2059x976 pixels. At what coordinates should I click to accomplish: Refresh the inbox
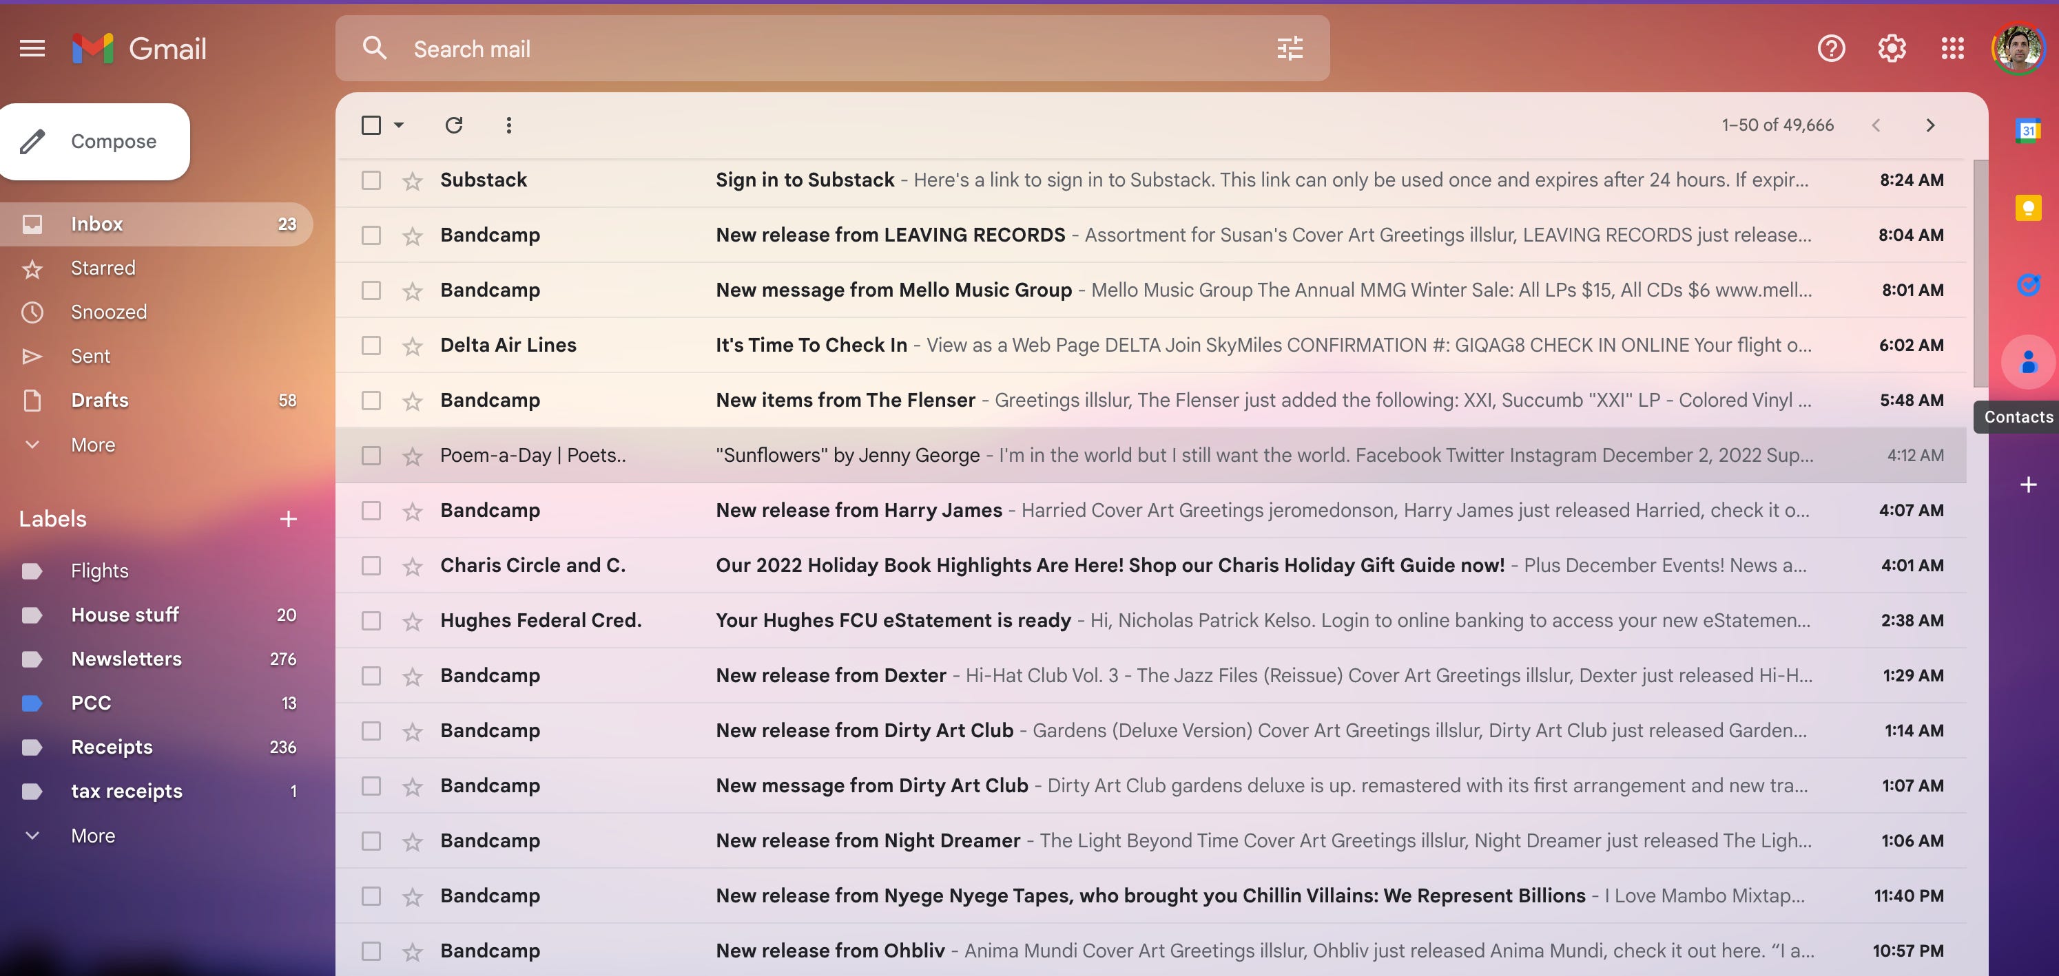click(x=453, y=125)
